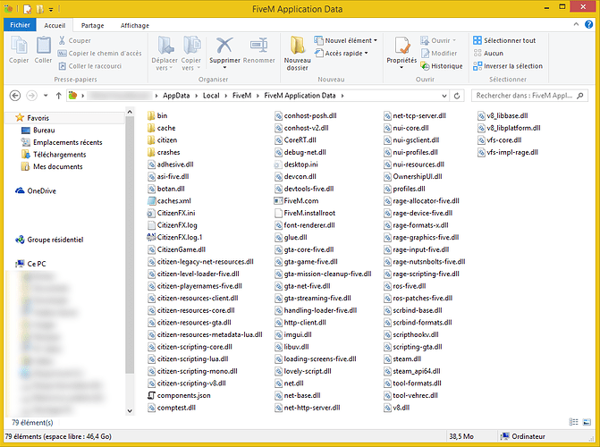Click Historique in the Ouvrir group

tap(442, 66)
